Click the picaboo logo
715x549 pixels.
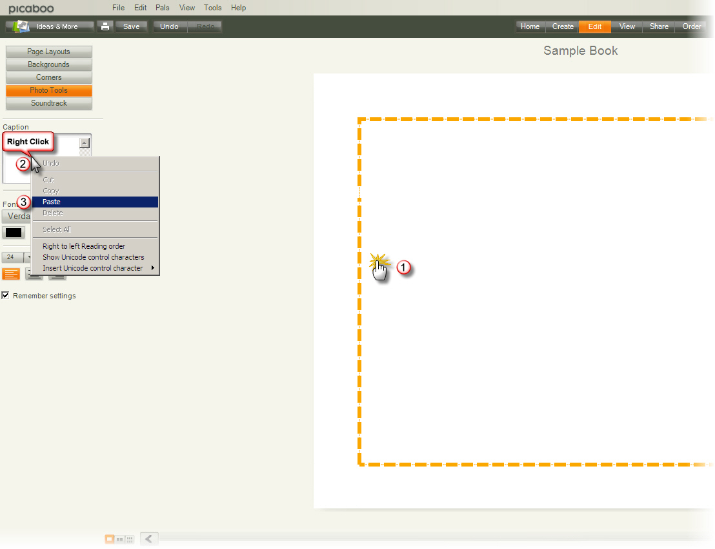coord(31,8)
